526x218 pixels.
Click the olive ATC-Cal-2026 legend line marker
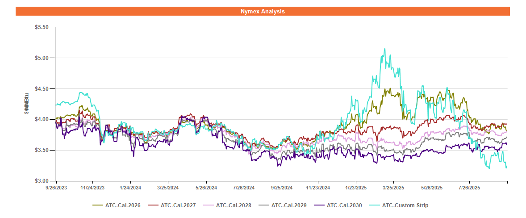pyautogui.click(x=98, y=205)
